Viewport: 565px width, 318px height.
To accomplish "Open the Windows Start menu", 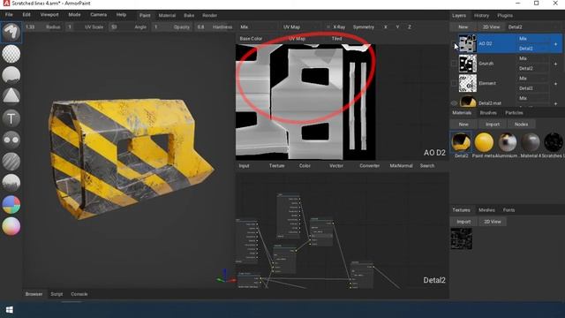I will click(x=10, y=310).
